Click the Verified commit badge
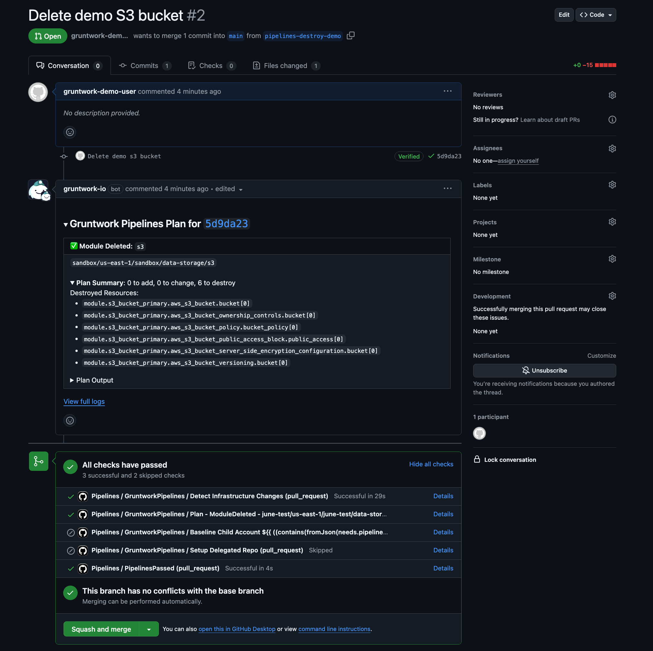653x651 pixels. pyautogui.click(x=409, y=156)
